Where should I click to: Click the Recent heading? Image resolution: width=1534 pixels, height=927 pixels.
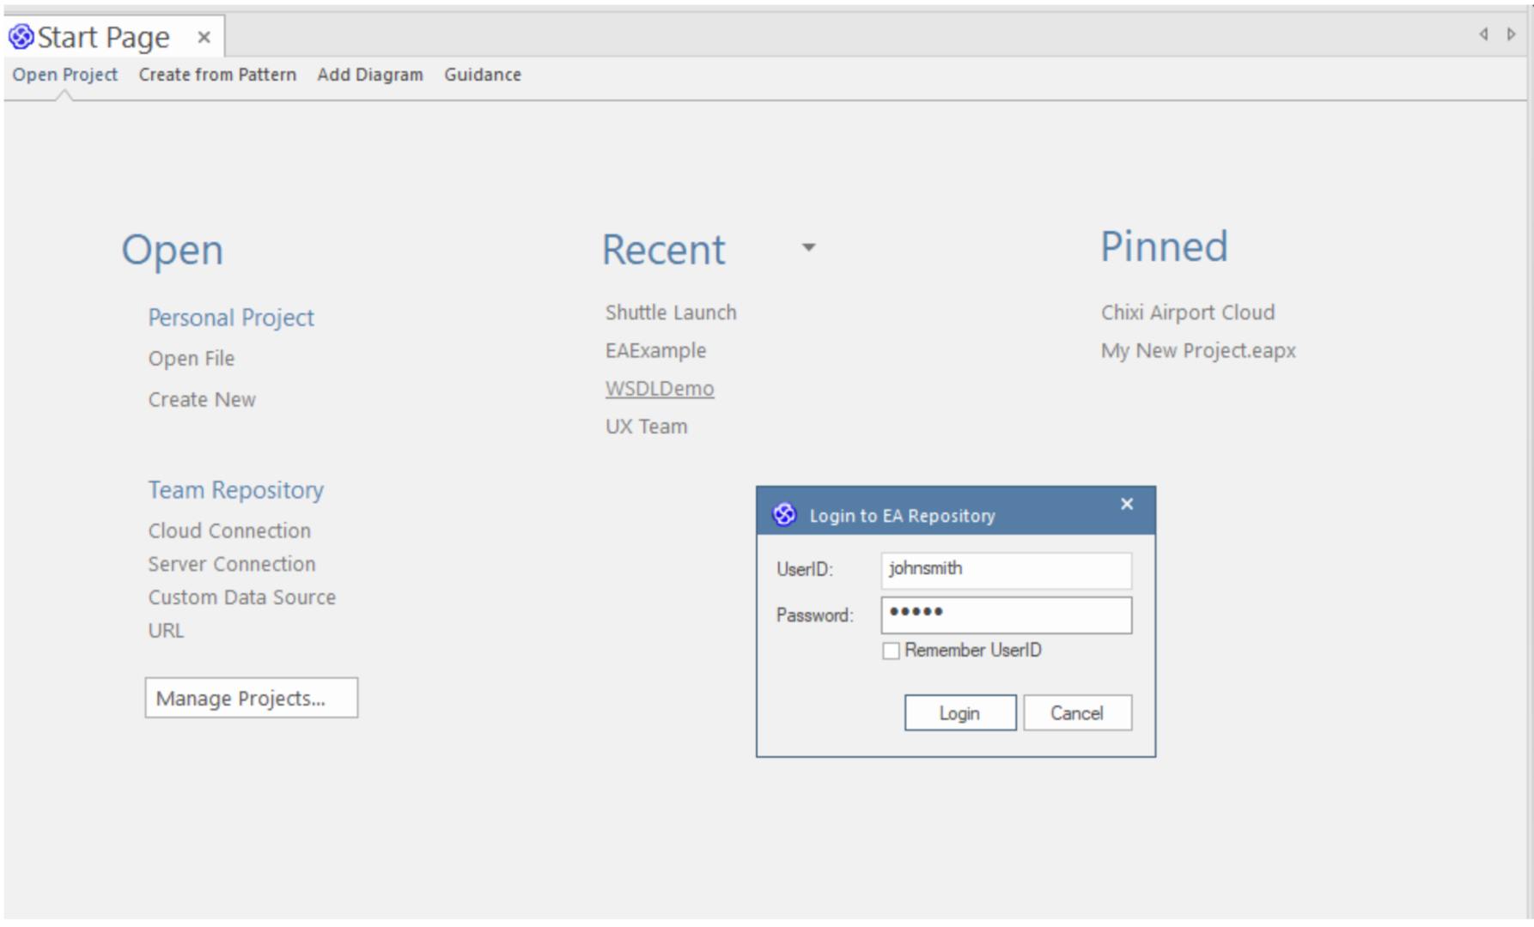pos(664,250)
